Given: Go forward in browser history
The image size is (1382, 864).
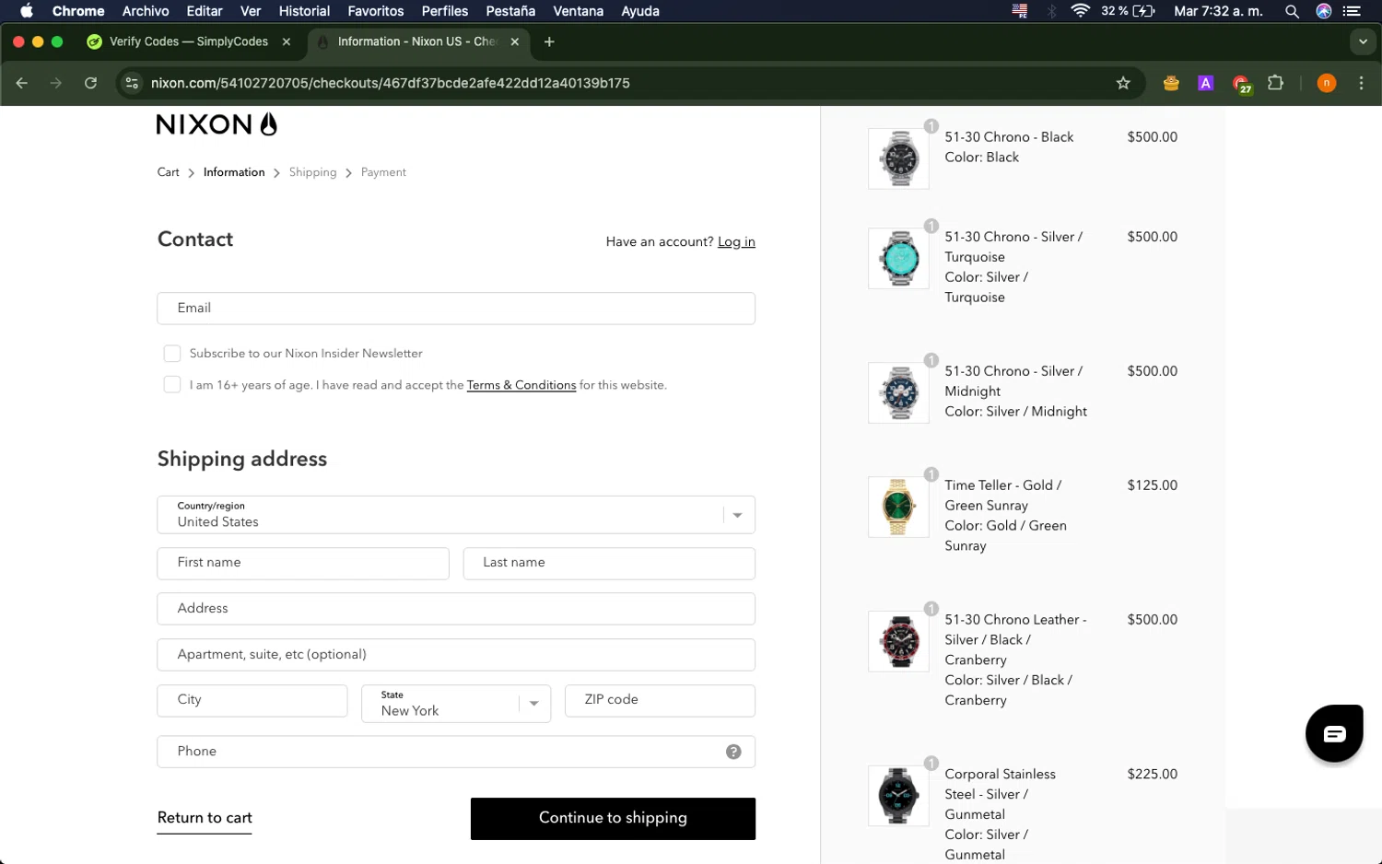Looking at the screenshot, I should pyautogui.click(x=56, y=83).
